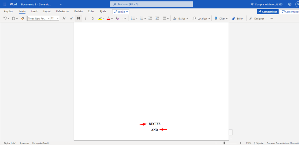Viewport: 299px width, 145px height.
Task: Click the Compartilhar button
Action: 267,12
